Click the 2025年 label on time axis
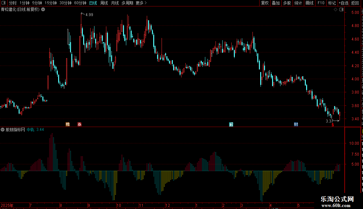Screen dimensions: 363x209 (x=7, y=205)
